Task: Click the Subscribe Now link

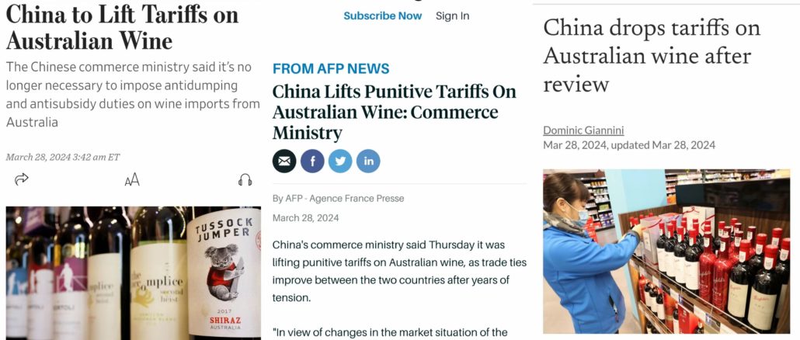Action: coord(382,16)
